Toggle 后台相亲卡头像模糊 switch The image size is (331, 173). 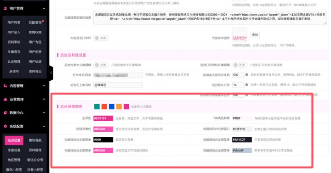click(101, 65)
